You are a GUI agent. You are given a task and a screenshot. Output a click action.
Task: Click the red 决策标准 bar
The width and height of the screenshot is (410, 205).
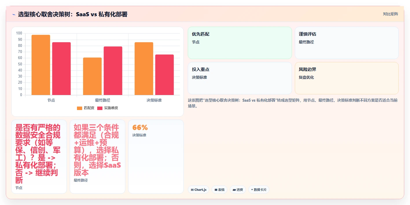pyautogui.click(x=164, y=75)
